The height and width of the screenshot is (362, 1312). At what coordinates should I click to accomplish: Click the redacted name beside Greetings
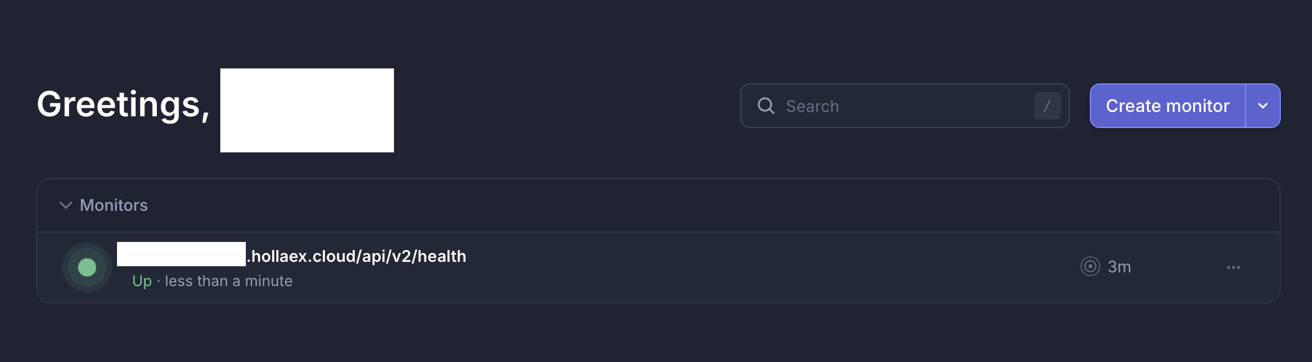[307, 110]
